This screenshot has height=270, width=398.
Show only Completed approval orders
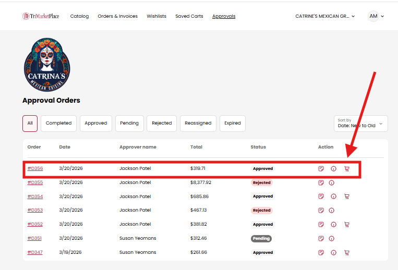click(58, 124)
